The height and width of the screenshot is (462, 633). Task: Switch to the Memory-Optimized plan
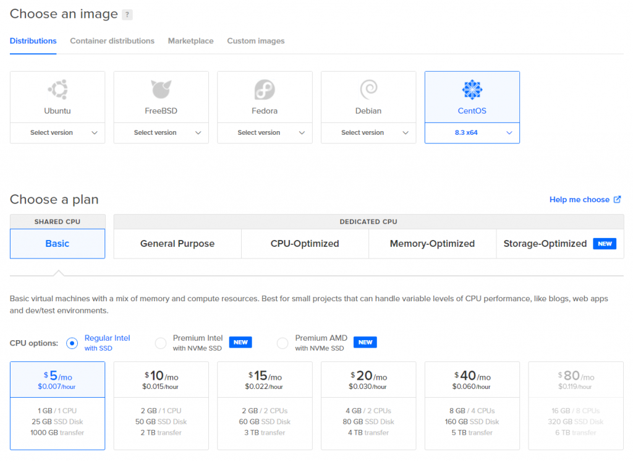(432, 244)
